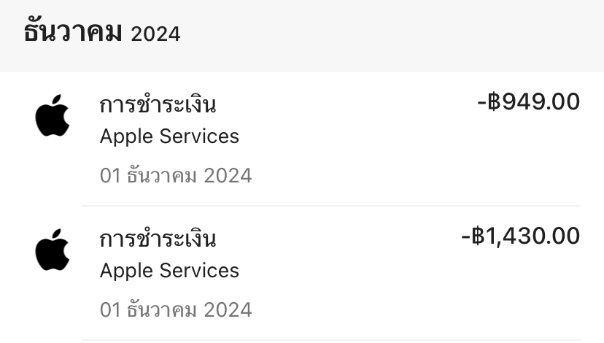
Task: Click Apple Services label in ฿1,430.00 row
Action: (x=169, y=271)
